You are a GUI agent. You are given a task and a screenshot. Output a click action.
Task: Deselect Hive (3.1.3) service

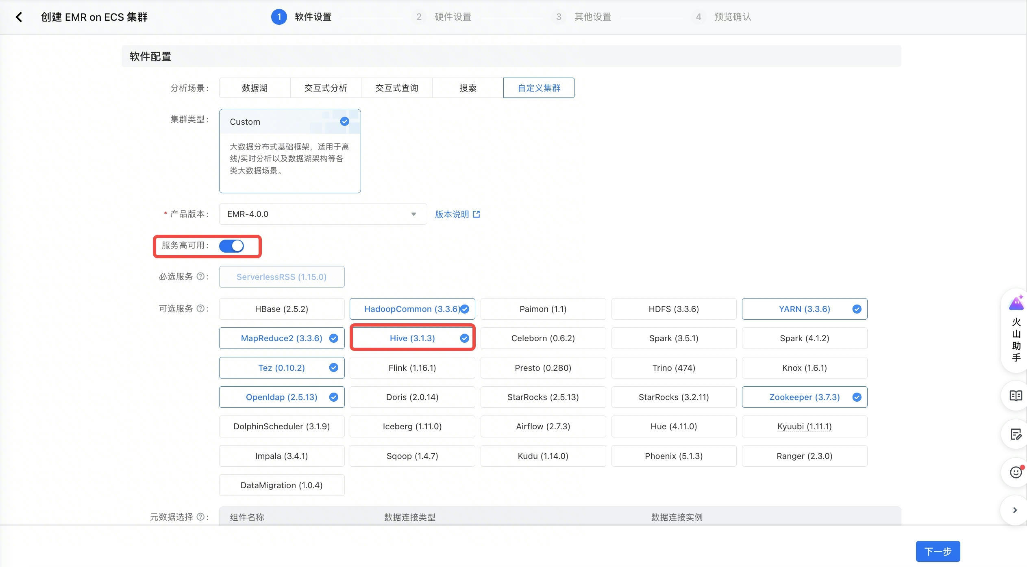(412, 338)
